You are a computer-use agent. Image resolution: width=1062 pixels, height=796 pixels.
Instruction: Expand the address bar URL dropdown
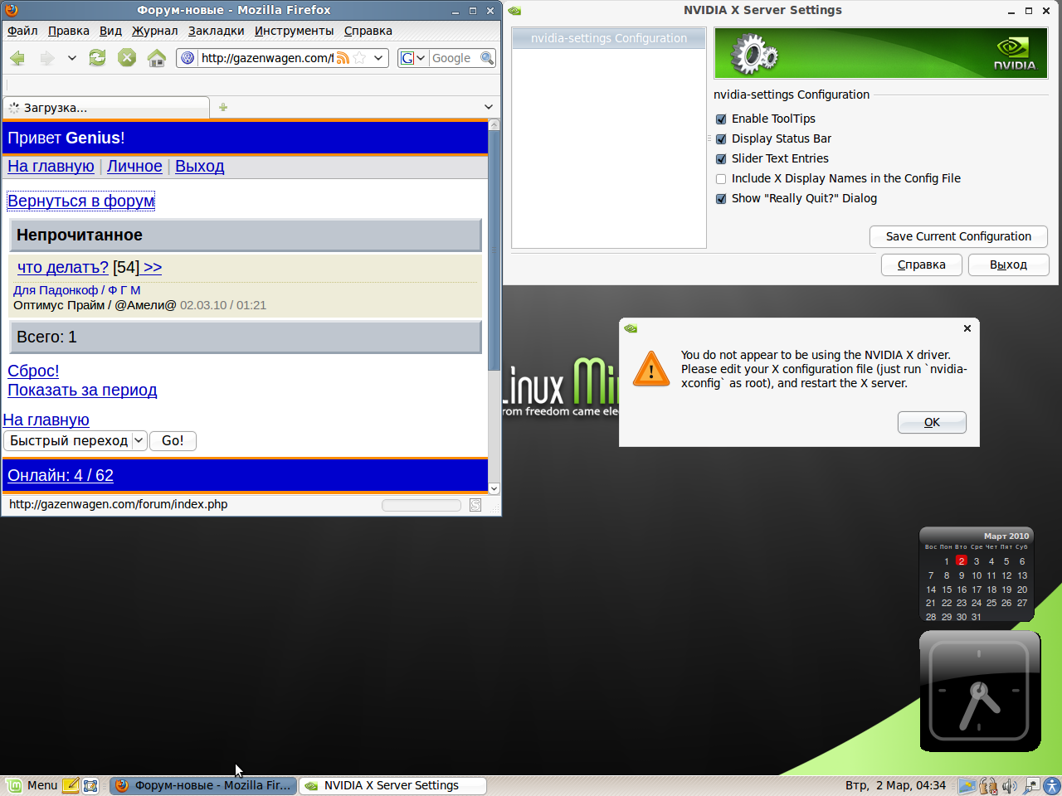(x=378, y=58)
